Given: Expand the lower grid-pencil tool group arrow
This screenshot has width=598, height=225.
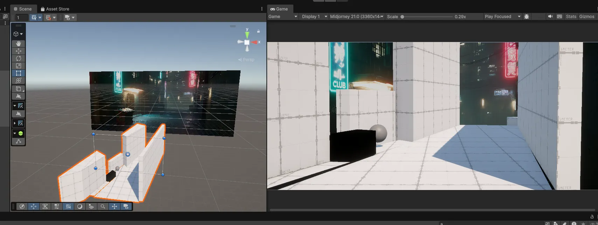Looking at the screenshot, I should (15, 123).
